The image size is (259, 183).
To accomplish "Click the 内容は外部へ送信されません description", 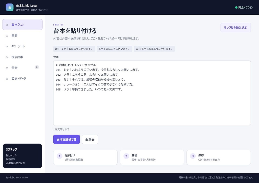I will [97, 39].
